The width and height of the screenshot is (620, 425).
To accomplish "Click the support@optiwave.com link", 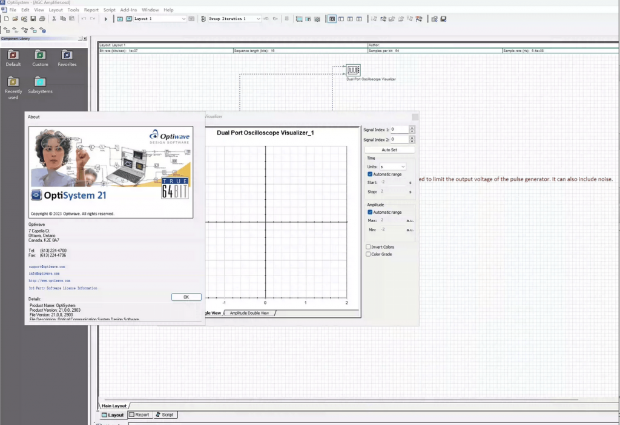I will click(x=47, y=267).
